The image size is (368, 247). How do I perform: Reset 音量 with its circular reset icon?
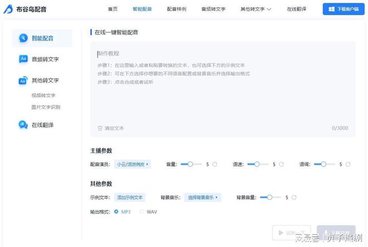(x=215, y=164)
